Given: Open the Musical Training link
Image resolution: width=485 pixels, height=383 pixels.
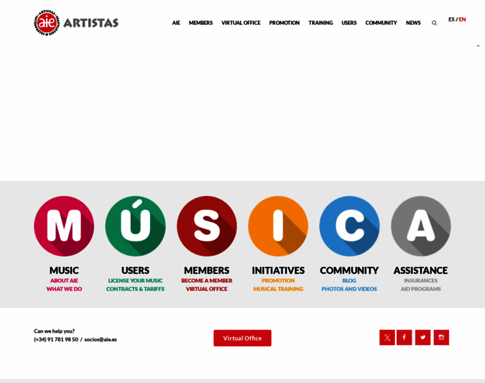Looking at the screenshot, I should (x=278, y=289).
